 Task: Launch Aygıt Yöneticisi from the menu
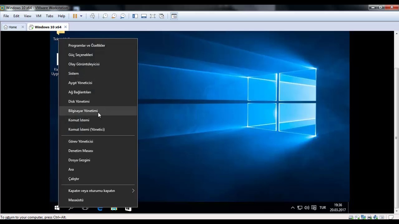[x=98, y=83]
